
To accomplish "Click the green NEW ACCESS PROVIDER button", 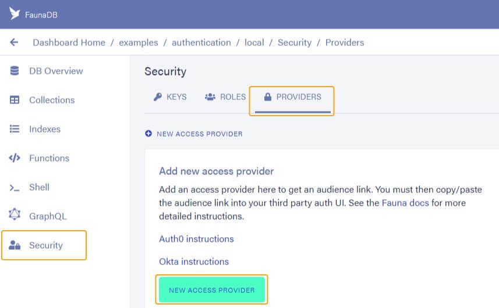I will click(212, 290).
